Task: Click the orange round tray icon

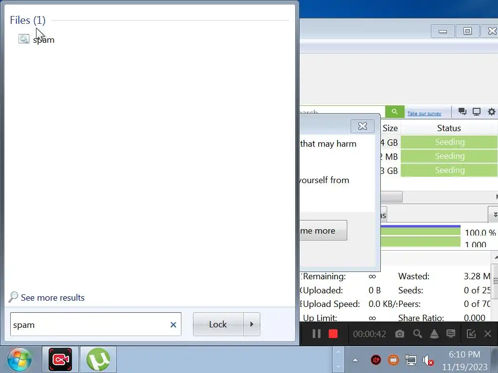Action: (393, 360)
